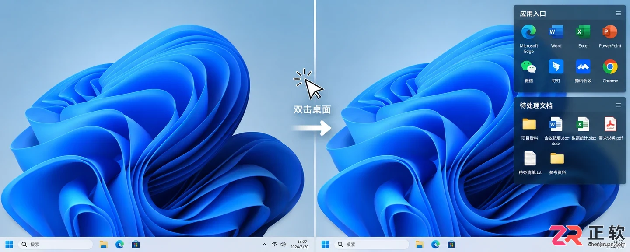Click the 搜索 box on the left desktop taskbar

(56, 244)
